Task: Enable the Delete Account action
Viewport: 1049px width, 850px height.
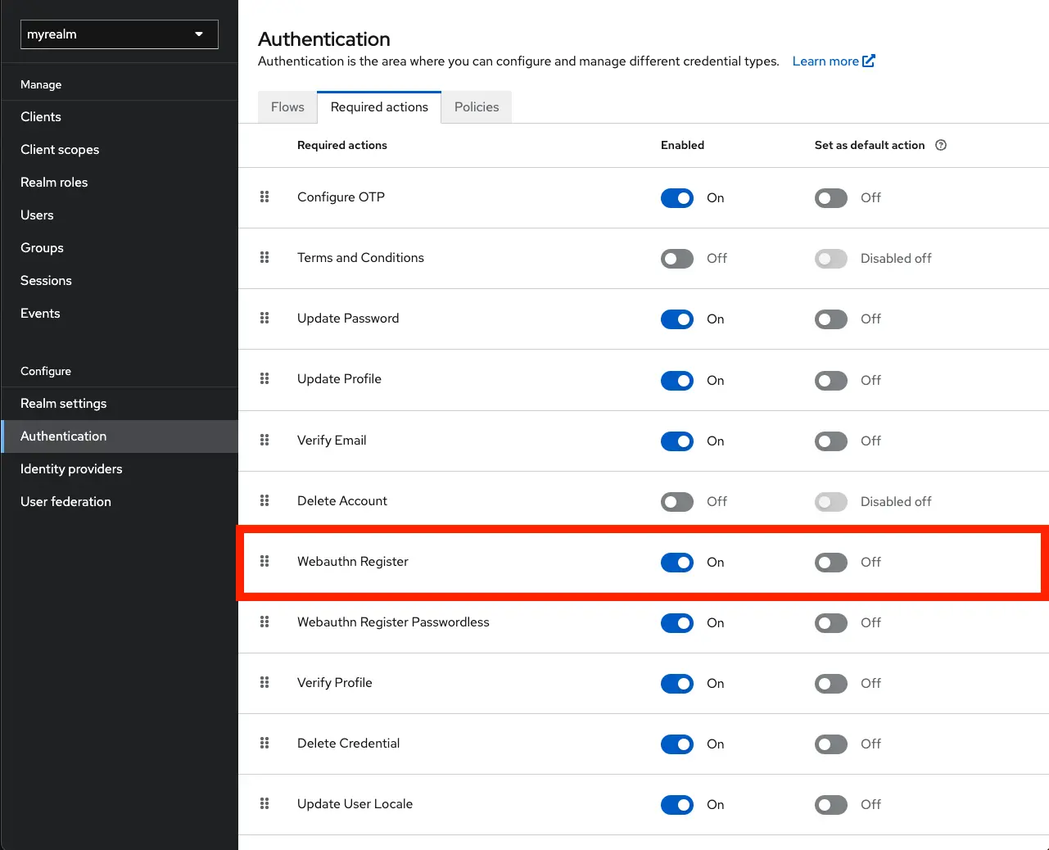Action: point(677,501)
